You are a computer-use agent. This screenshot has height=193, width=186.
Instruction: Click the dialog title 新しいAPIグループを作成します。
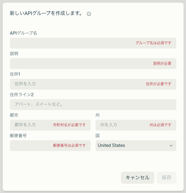tap(46, 13)
